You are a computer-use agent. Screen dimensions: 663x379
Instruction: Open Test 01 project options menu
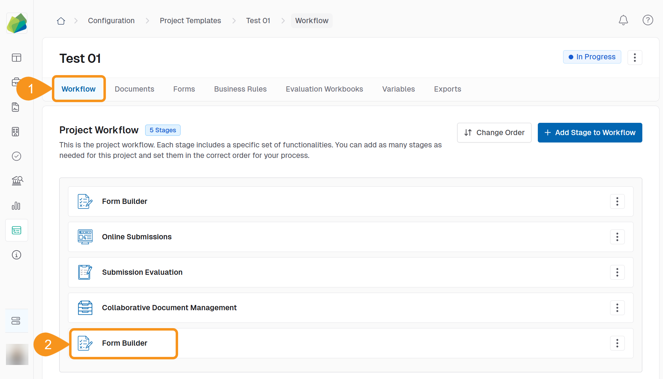pyautogui.click(x=635, y=58)
